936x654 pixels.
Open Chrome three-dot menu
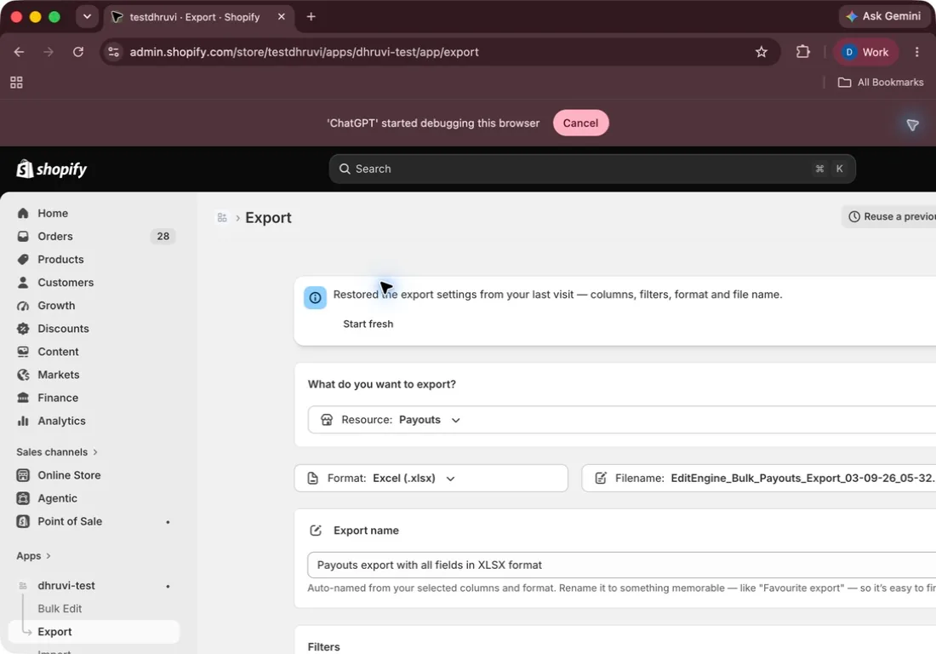[x=917, y=52]
